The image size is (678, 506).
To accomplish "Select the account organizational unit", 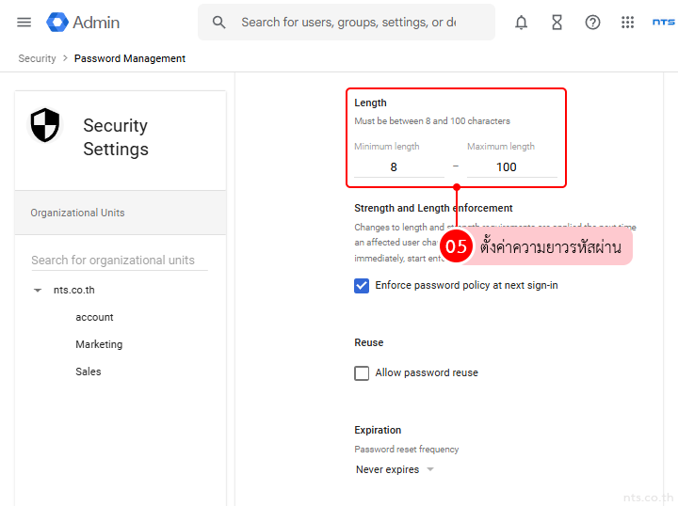I will [94, 318].
